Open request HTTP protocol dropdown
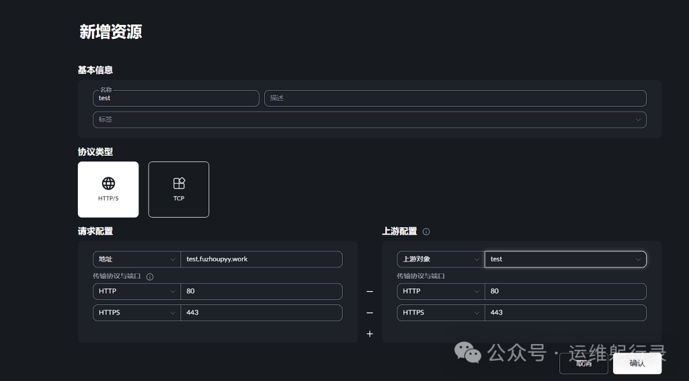Screen dimensions: 689x381 pos(137,292)
